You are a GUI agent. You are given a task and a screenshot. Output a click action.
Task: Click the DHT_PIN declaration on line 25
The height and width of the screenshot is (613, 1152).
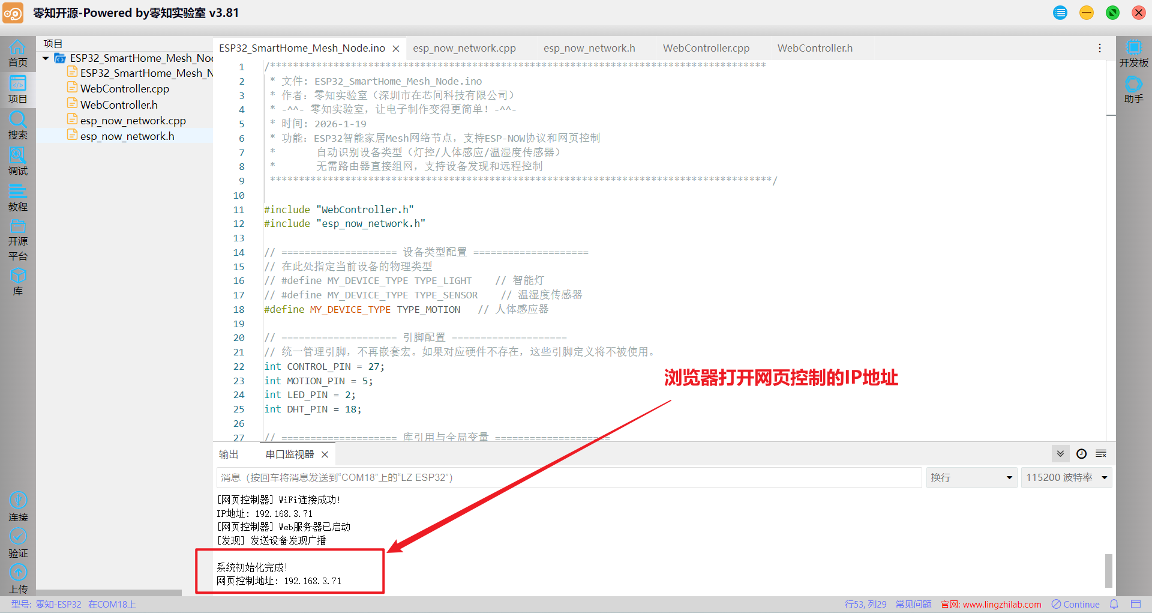coord(313,409)
